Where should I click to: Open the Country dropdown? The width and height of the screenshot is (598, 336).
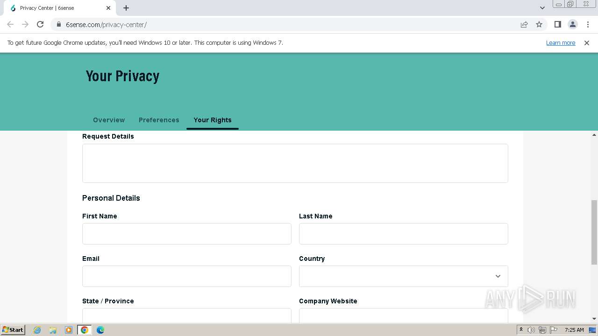point(404,276)
